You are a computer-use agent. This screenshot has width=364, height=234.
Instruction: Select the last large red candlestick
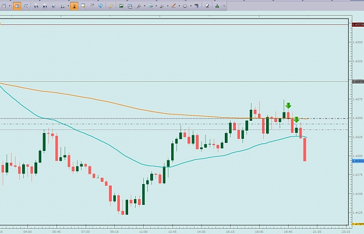click(305, 150)
